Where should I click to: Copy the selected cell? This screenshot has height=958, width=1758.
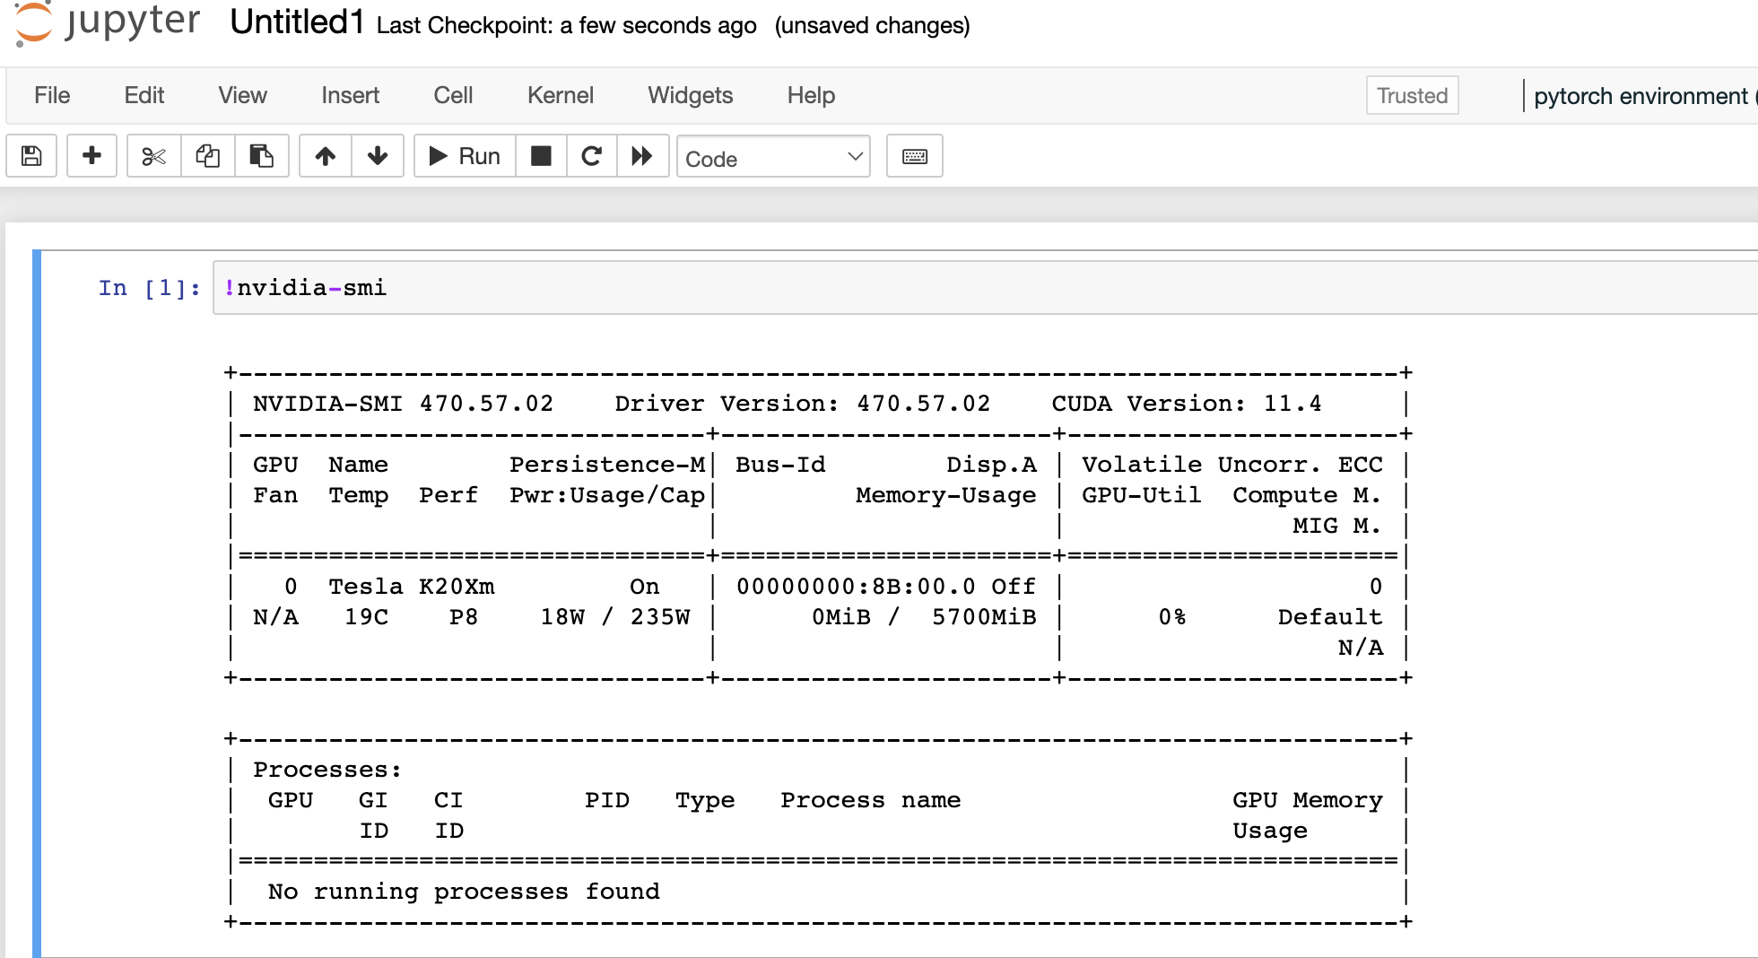point(208,156)
